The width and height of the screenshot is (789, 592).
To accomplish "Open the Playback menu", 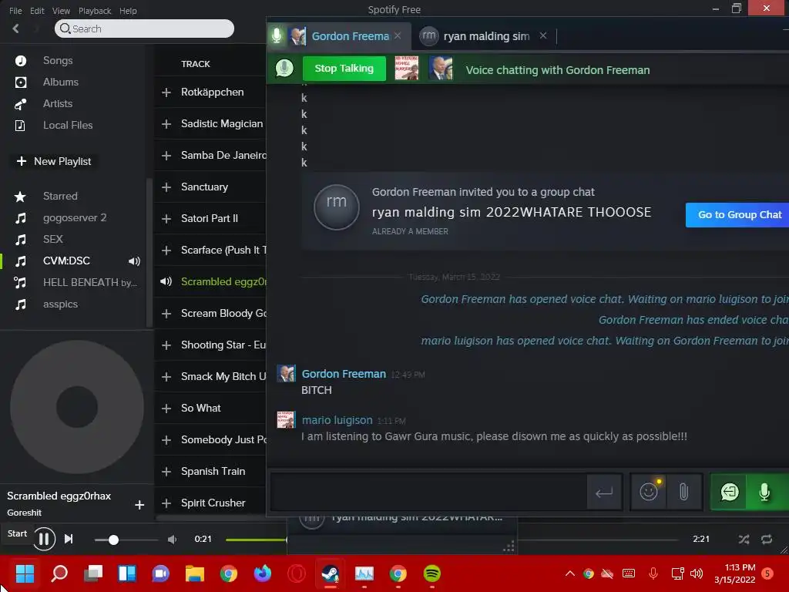I will [x=95, y=11].
